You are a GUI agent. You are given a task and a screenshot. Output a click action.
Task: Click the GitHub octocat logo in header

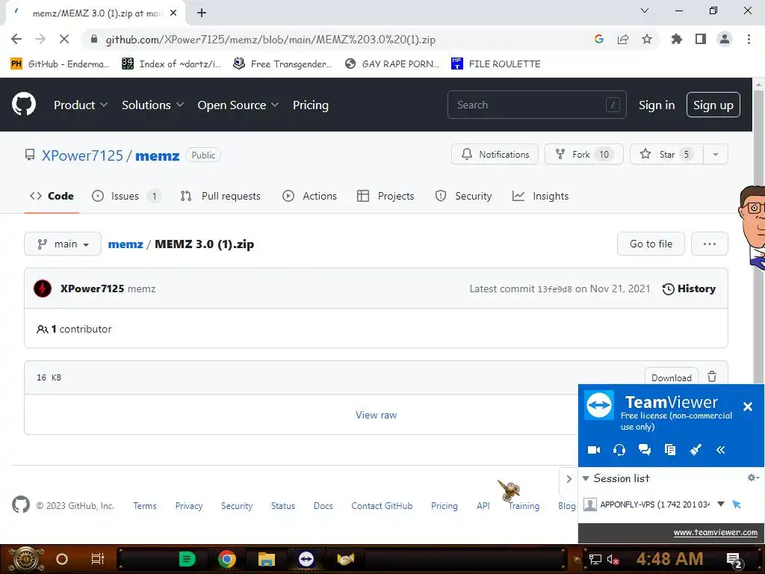click(23, 105)
